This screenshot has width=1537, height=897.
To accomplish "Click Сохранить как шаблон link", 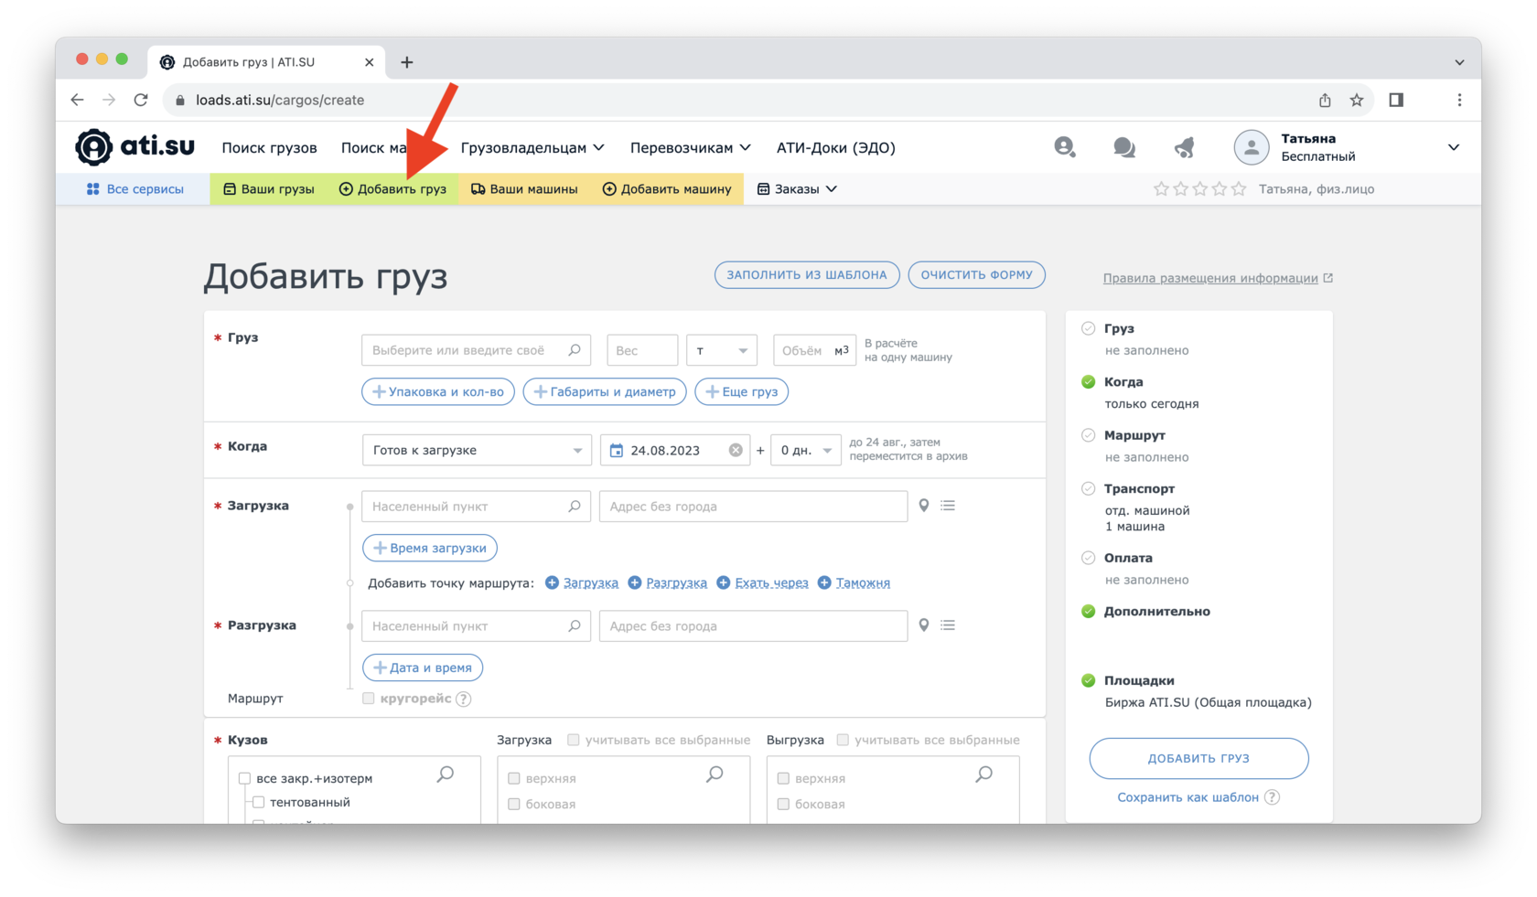I will tap(1188, 797).
